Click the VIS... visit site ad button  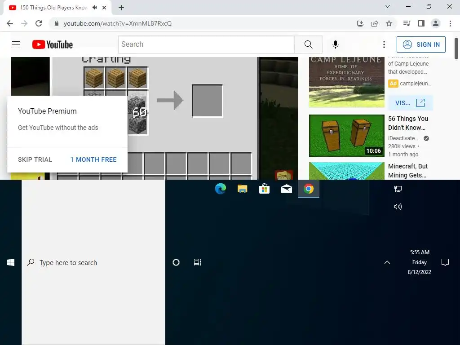pos(410,103)
